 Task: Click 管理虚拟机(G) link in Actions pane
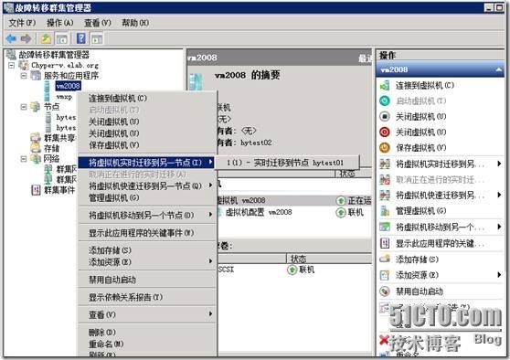(420, 211)
